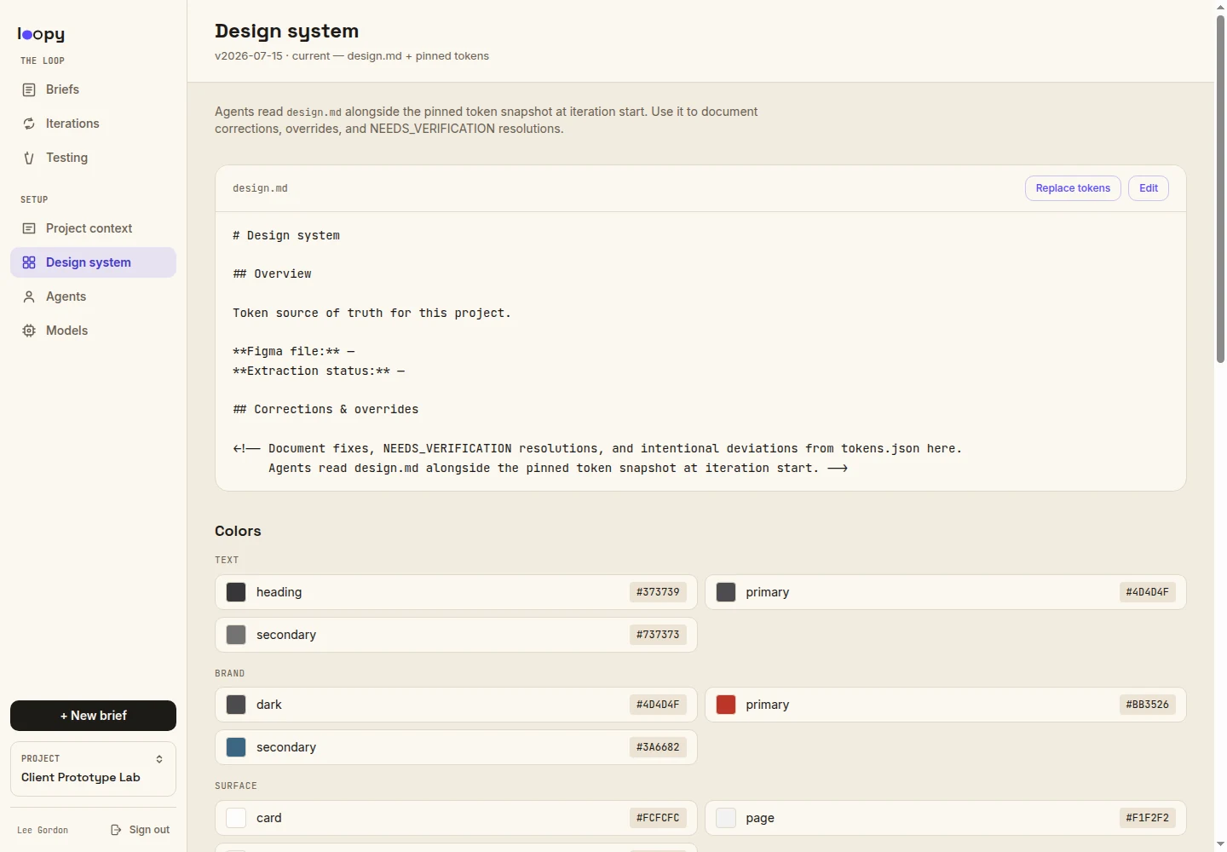Click the page vertical scrollbar thumb
The image size is (1227, 852).
pyautogui.click(x=1220, y=189)
